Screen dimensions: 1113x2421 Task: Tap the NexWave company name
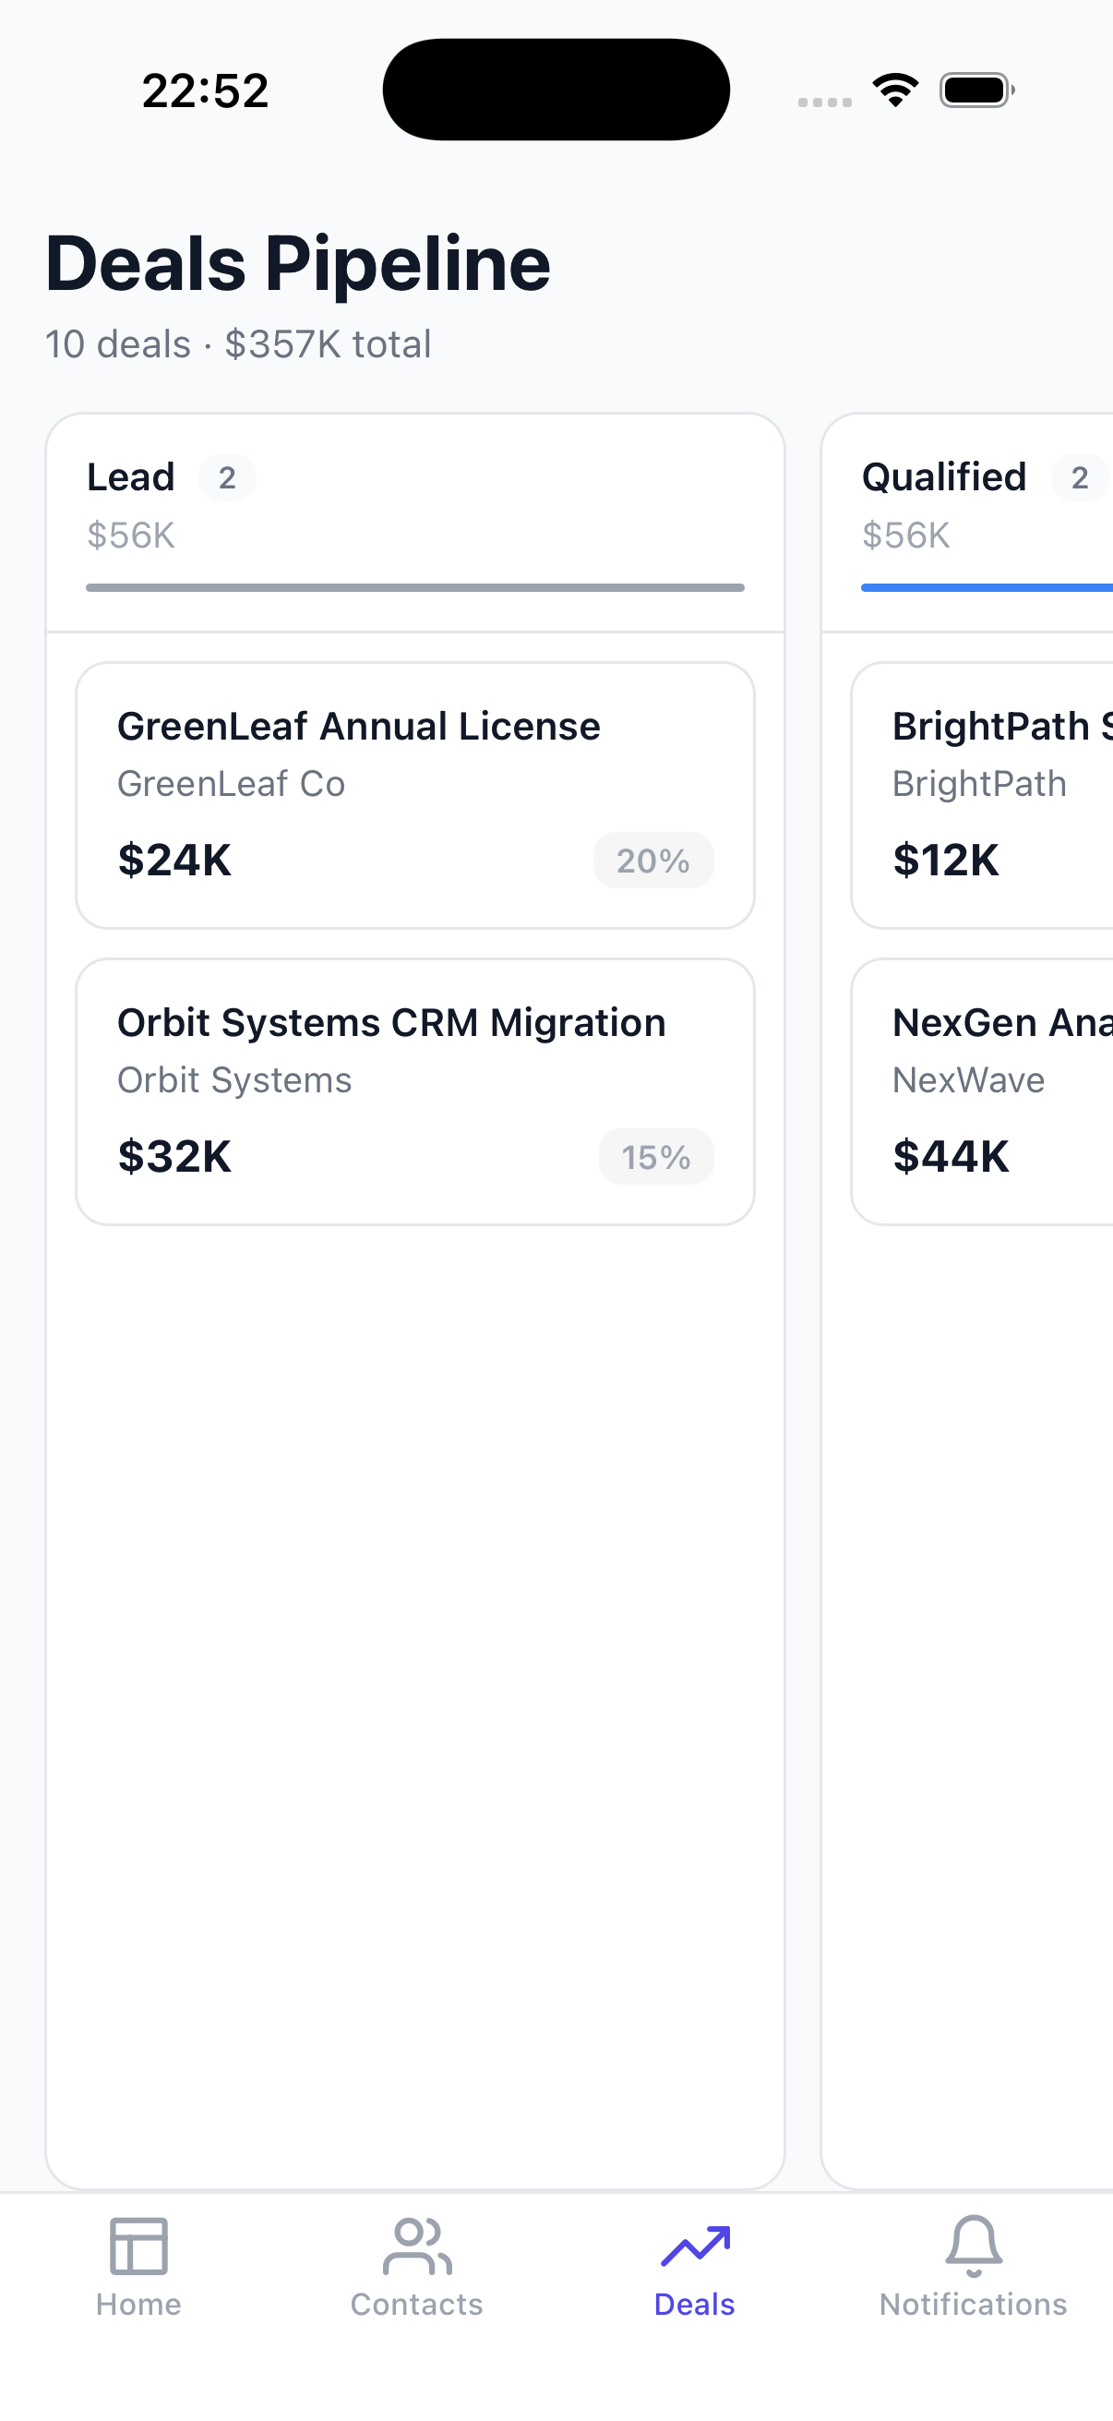pos(968,1080)
